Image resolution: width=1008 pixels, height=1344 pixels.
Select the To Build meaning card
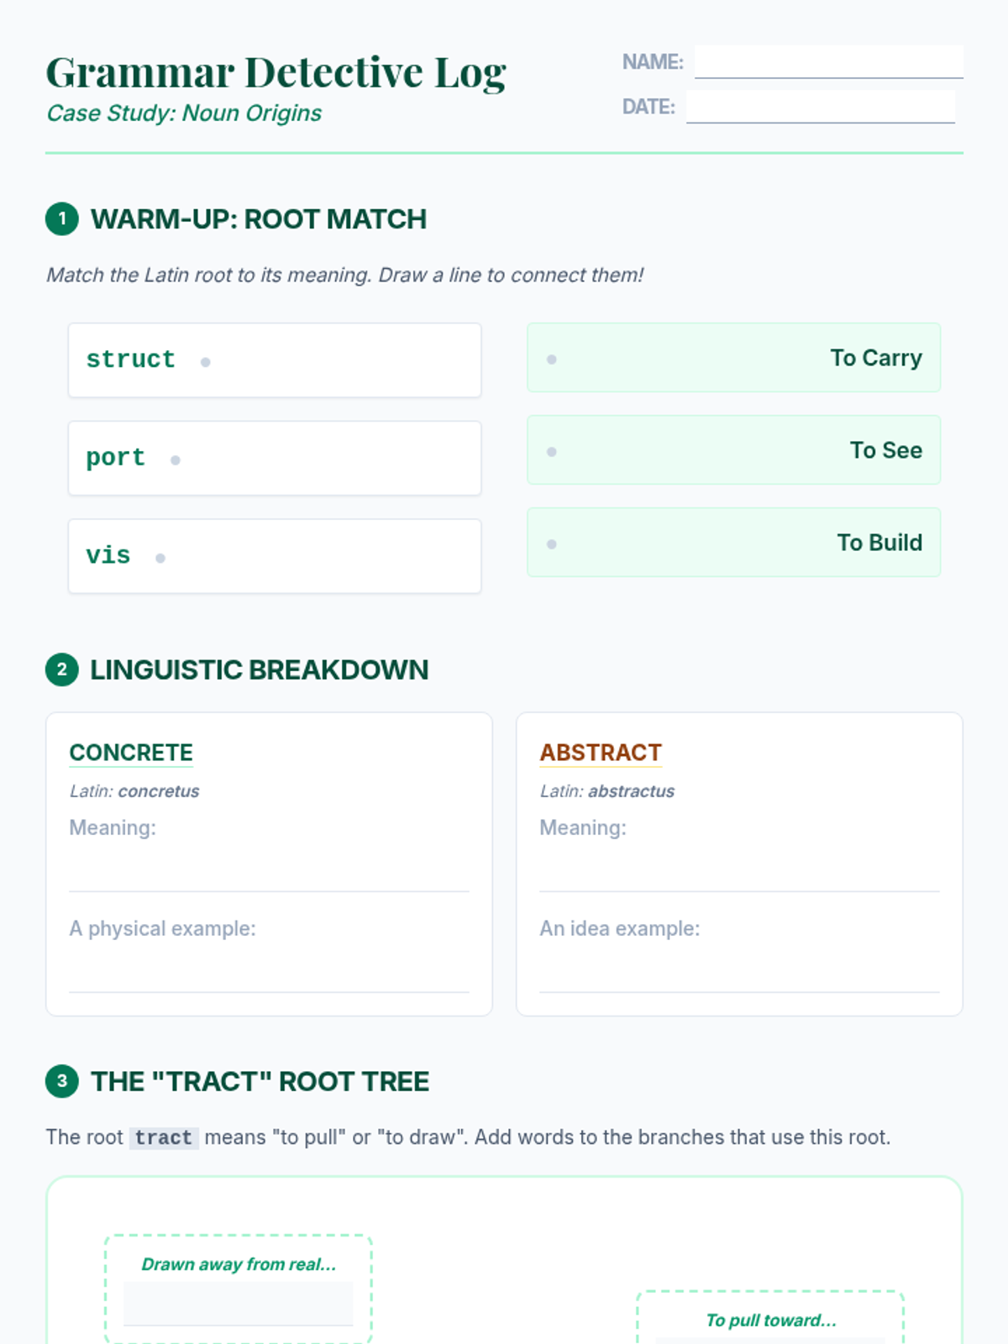pos(733,543)
